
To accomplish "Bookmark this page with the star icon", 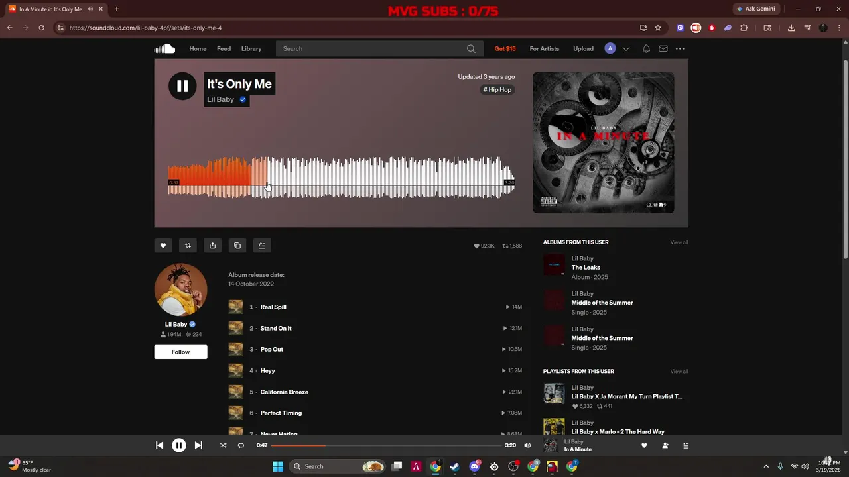I will (x=658, y=28).
